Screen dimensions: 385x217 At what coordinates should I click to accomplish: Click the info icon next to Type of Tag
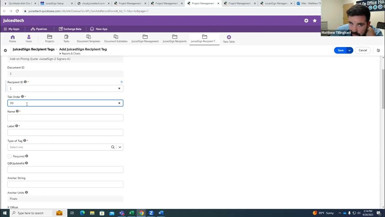click(x=25, y=141)
